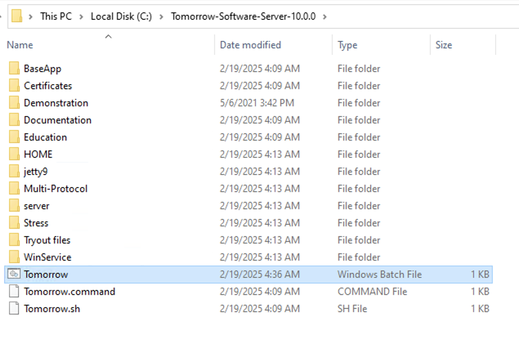Sort by Type column header
This screenshot has height=353, width=519.
pyautogui.click(x=347, y=45)
